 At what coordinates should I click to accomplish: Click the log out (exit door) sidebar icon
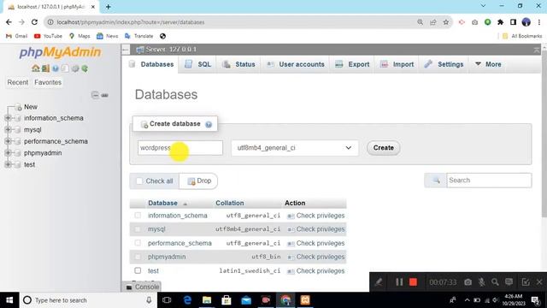pos(45,68)
